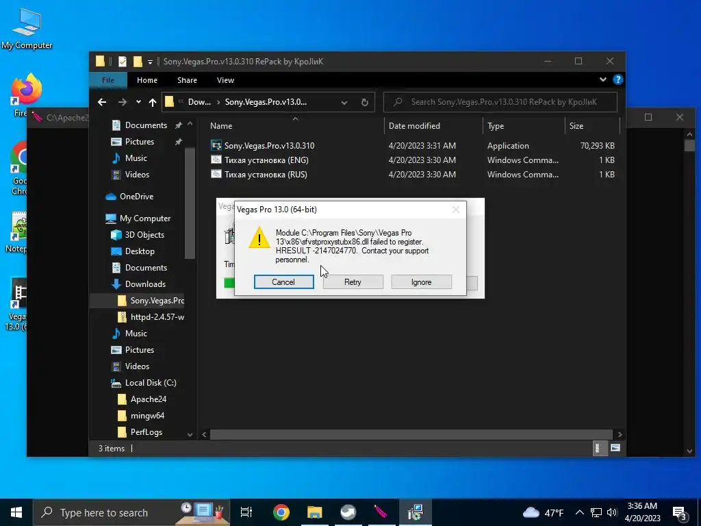Click Ignore in the Vegas Pro error dialog
This screenshot has height=526, width=701.
click(x=421, y=281)
